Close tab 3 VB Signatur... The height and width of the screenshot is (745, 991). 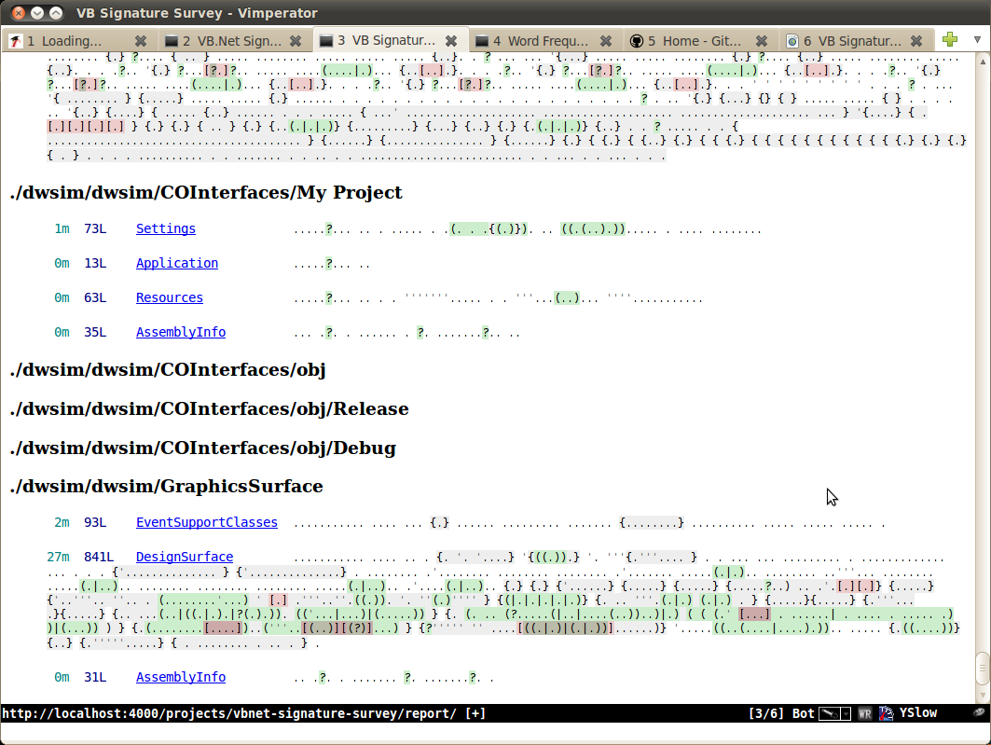(x=451, y=41)
